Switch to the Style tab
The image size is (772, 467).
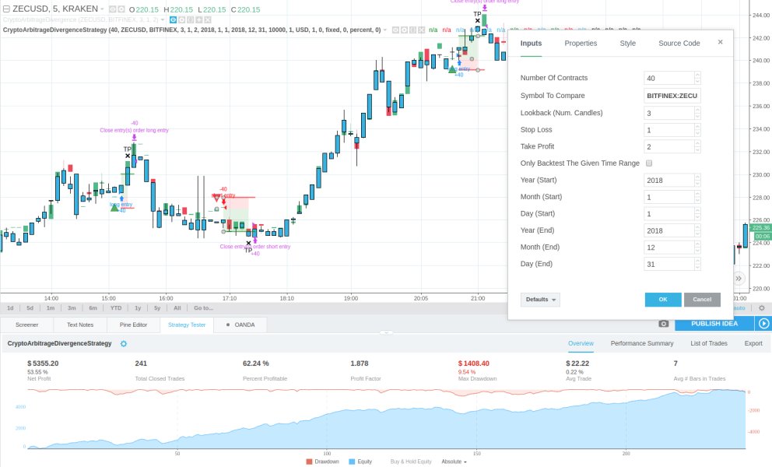pos(628,44)
